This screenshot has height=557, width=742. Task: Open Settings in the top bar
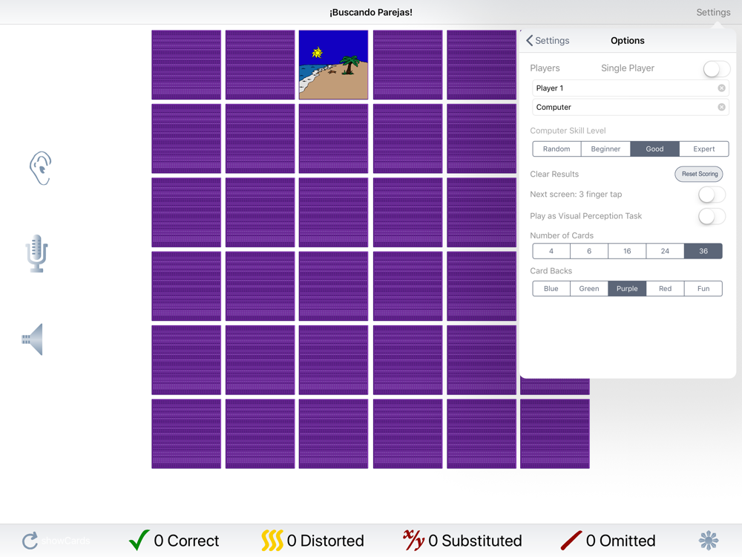click(713, 13)
